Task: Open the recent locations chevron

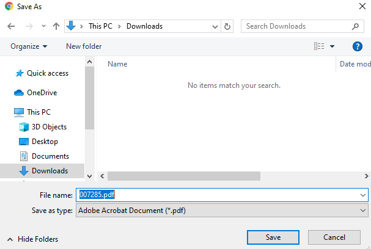Action: tap(43, 26)
